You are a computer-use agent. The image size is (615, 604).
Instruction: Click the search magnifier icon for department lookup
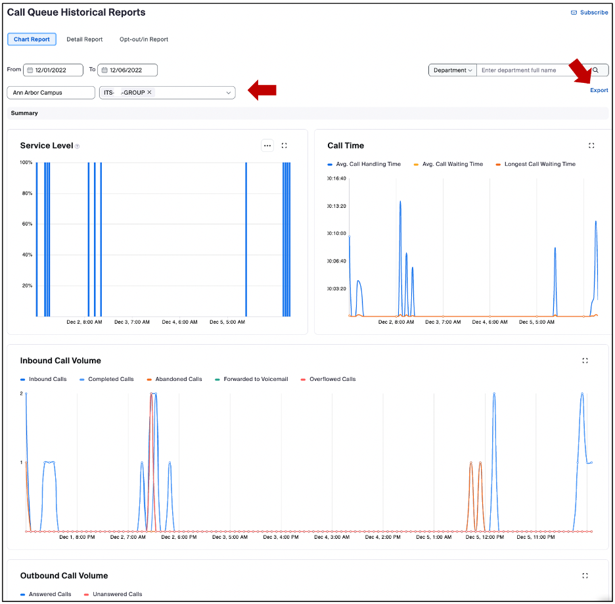[x=596, y=70]
